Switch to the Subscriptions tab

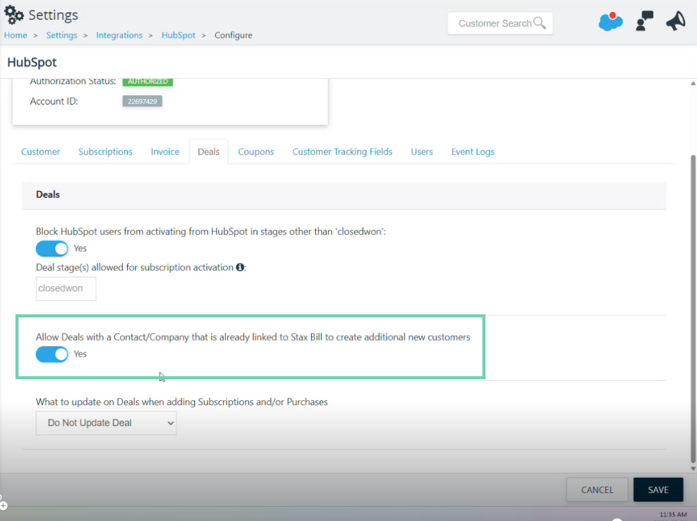click(x=105, y=152)
